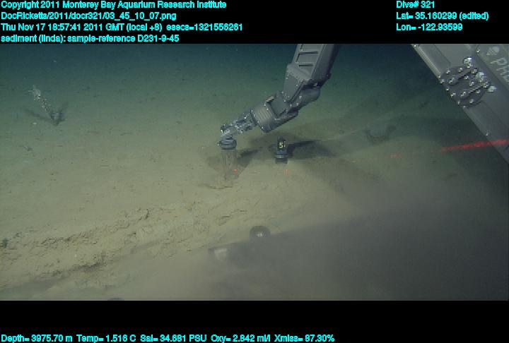Image resolution: width=509 pixels, height=343 pixels.
Task: Click the Lon= -122.93599 readout
Action: [x=429, y=27]
